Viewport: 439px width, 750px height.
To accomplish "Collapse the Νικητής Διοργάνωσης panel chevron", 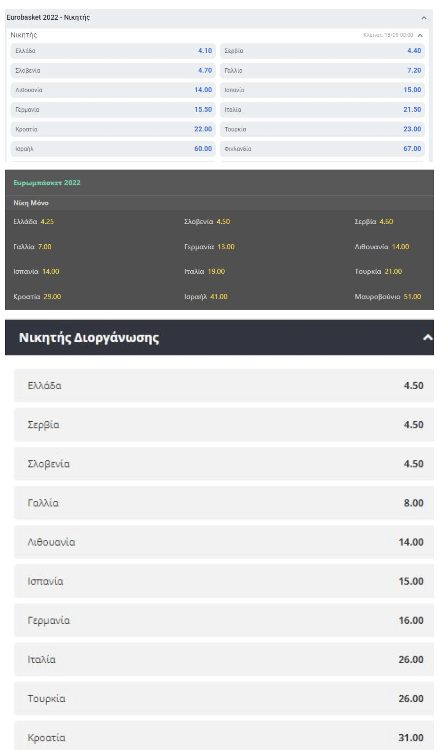I will [x=427, y=337].
